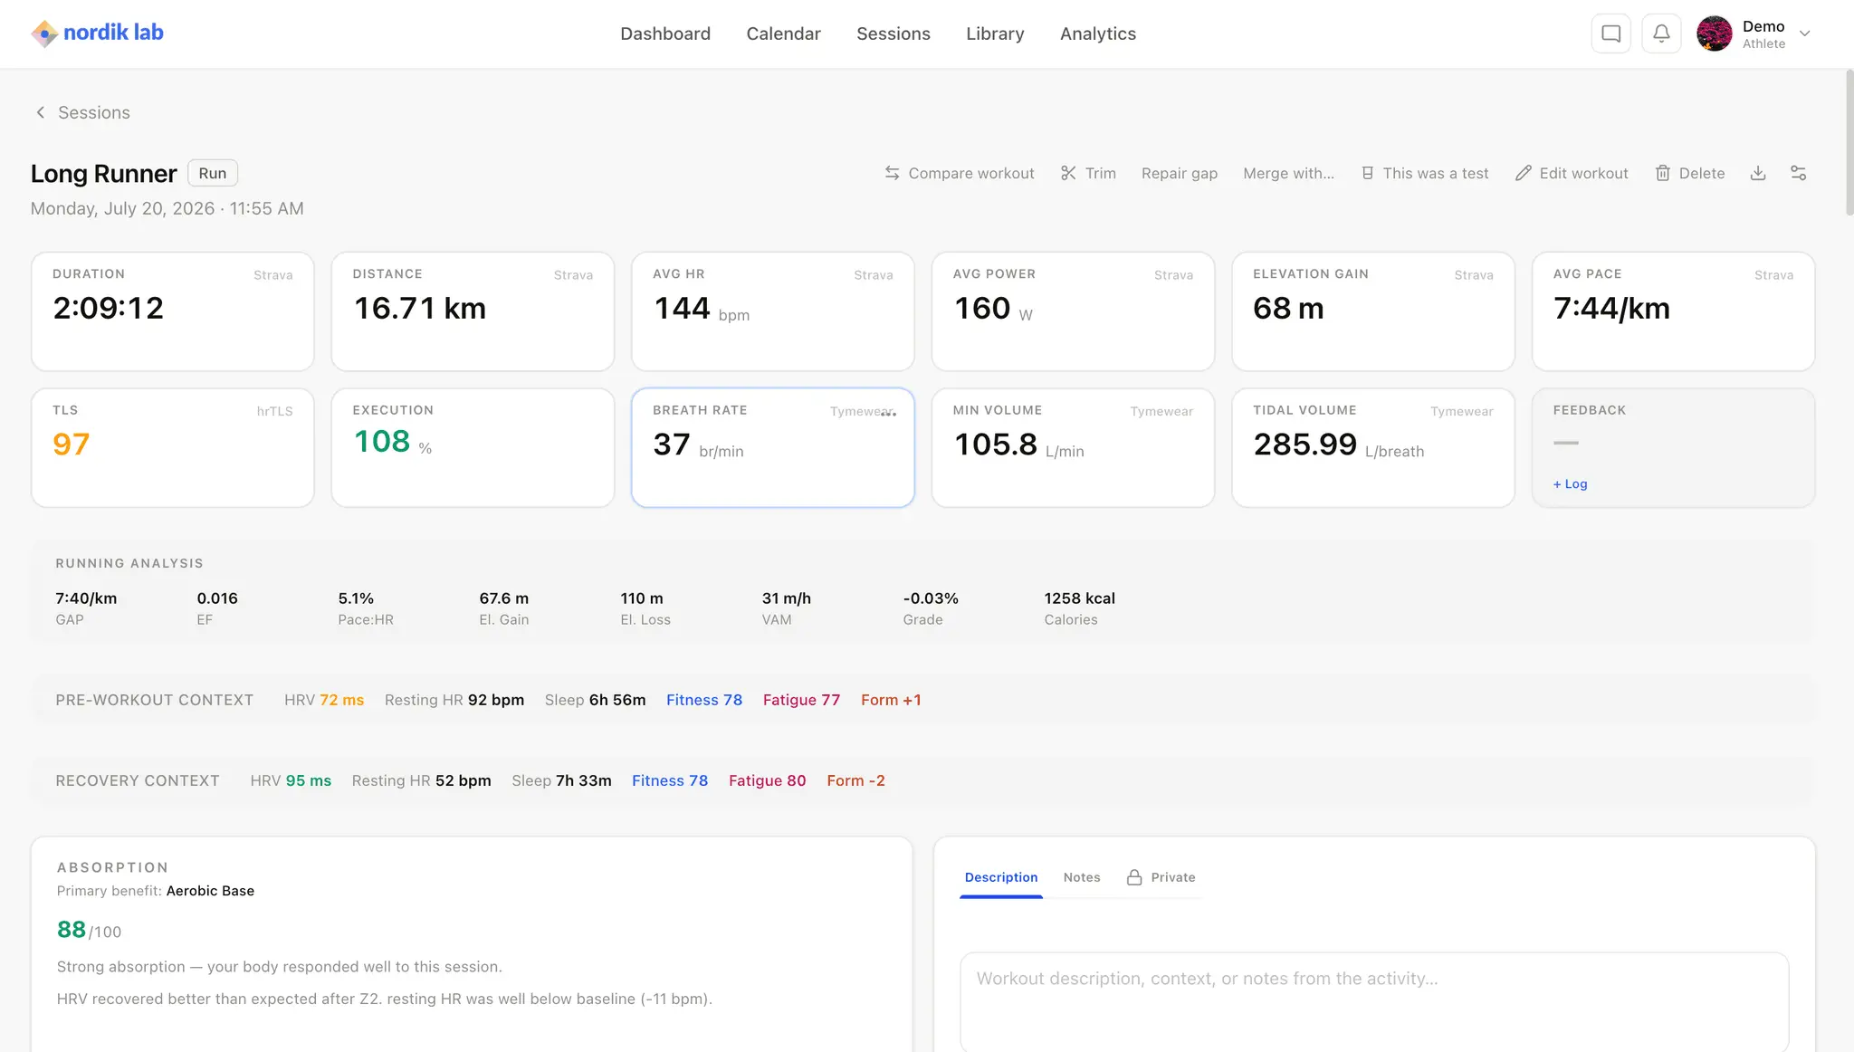Click pre-workout Fitness 78
1854x1052 pixels.
(704, 700)
